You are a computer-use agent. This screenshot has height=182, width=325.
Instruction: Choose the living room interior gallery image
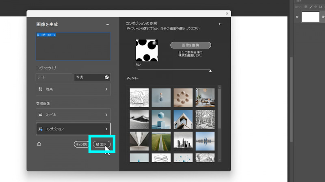(205, 97)
